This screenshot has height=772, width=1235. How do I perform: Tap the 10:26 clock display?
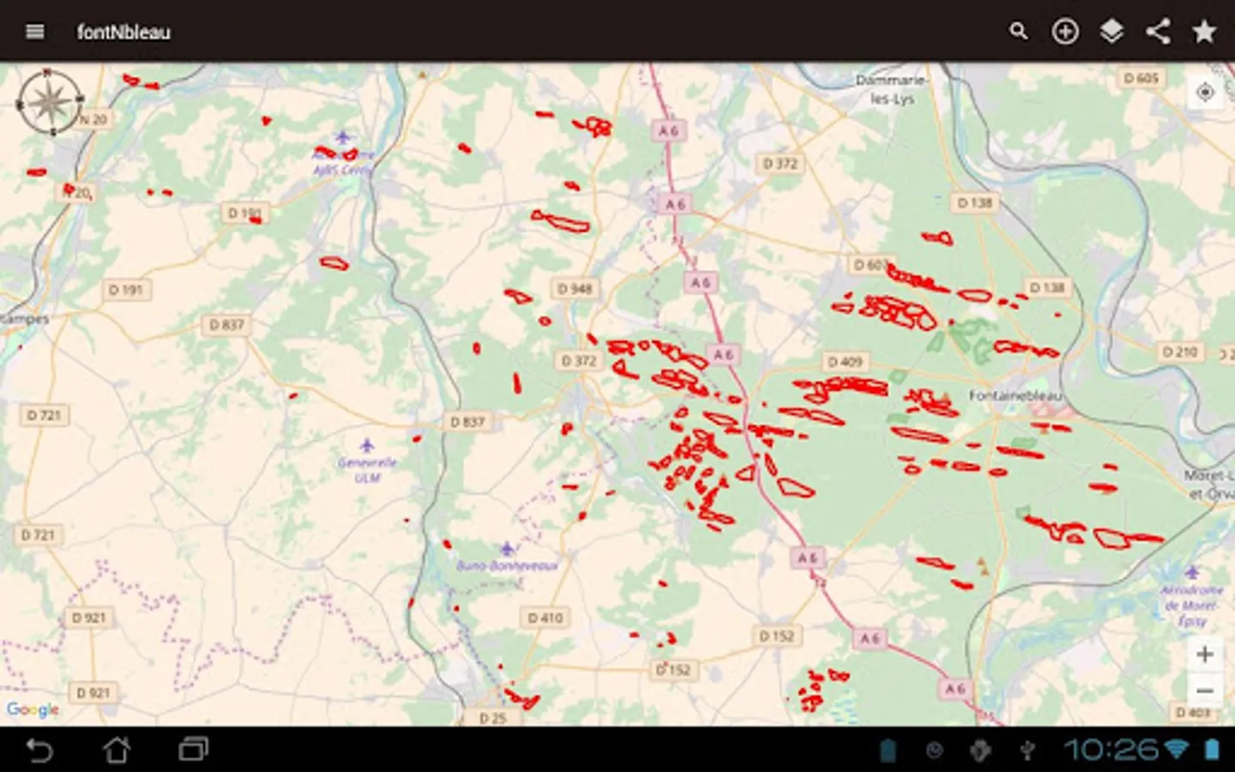tap(1111, 750)
